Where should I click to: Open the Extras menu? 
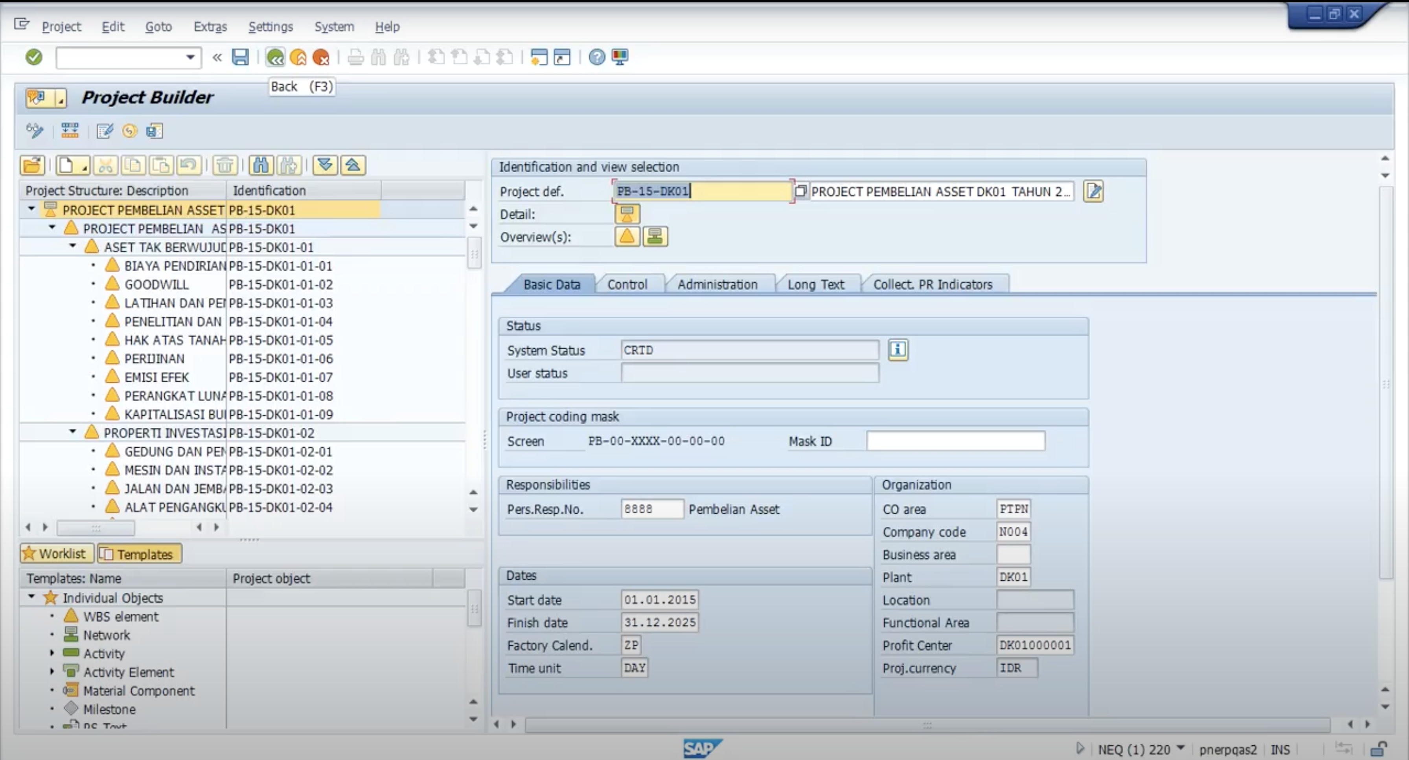point(210,26)
